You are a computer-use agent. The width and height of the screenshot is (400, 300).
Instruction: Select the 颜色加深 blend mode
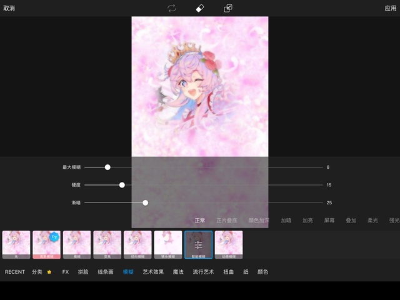click(259, 221)
